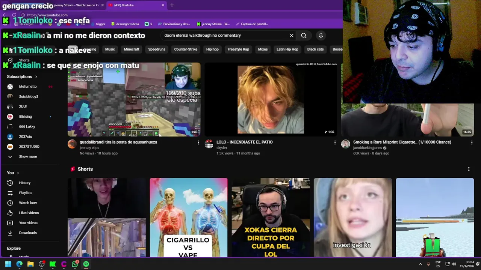Open XOKAS CIERRA DIRECTO short

[271, 217]
